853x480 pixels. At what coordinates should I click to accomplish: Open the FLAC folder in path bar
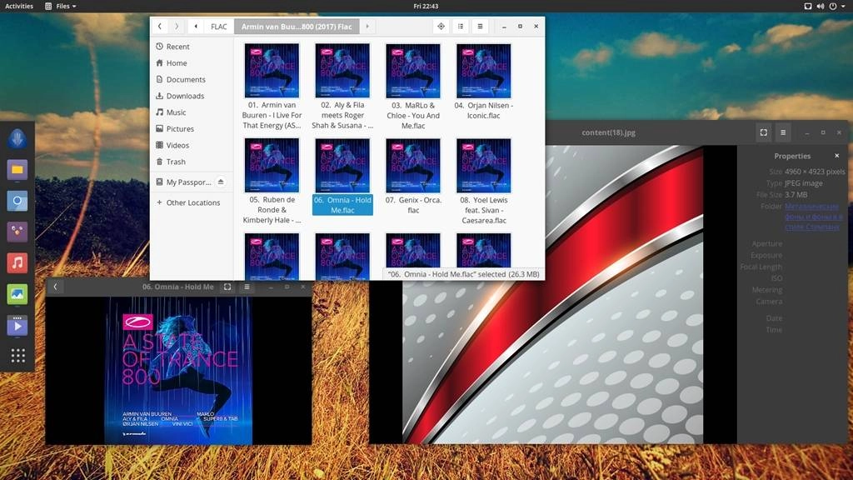pos(219,26)
